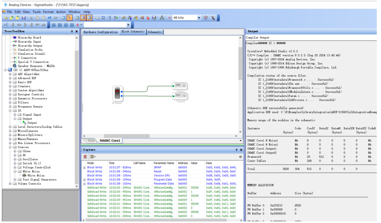Click the red X clear icon in Capture

pos(85,157)
